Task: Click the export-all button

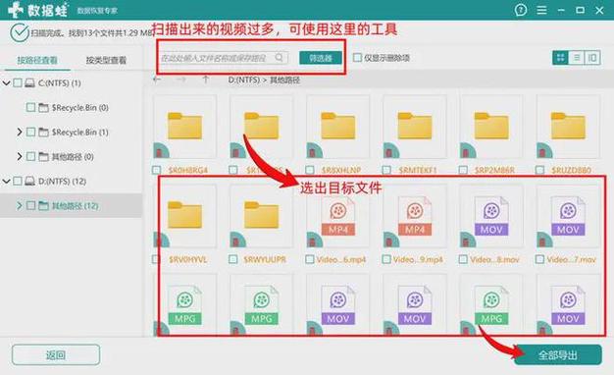Action: click(x=558, y=355)
